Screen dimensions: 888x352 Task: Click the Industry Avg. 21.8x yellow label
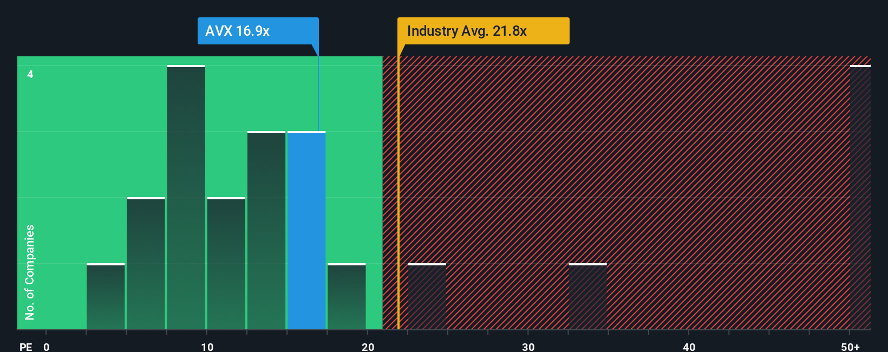(483, 31)
